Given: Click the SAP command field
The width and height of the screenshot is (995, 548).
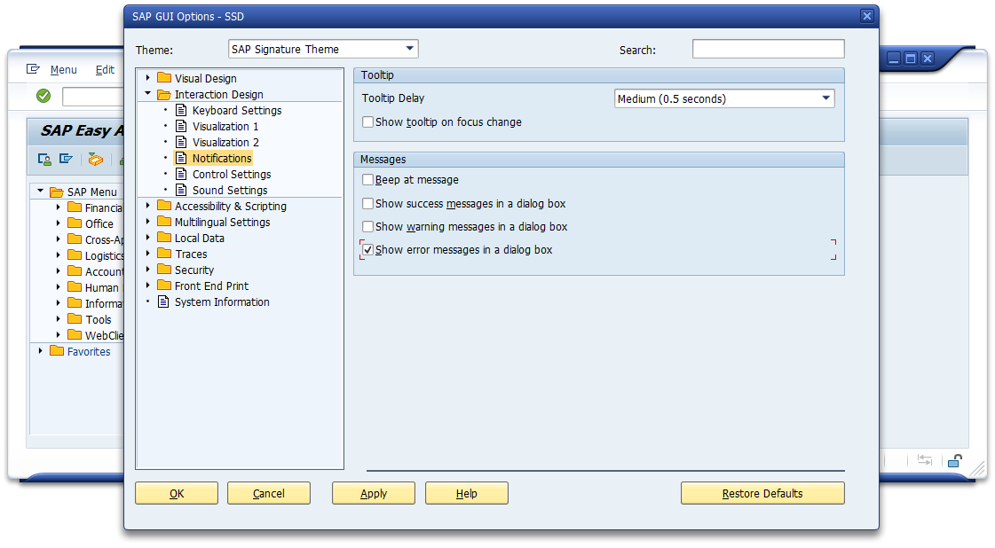Looking at the screenshot, I should pyautogui.click(x=92, y=97).
